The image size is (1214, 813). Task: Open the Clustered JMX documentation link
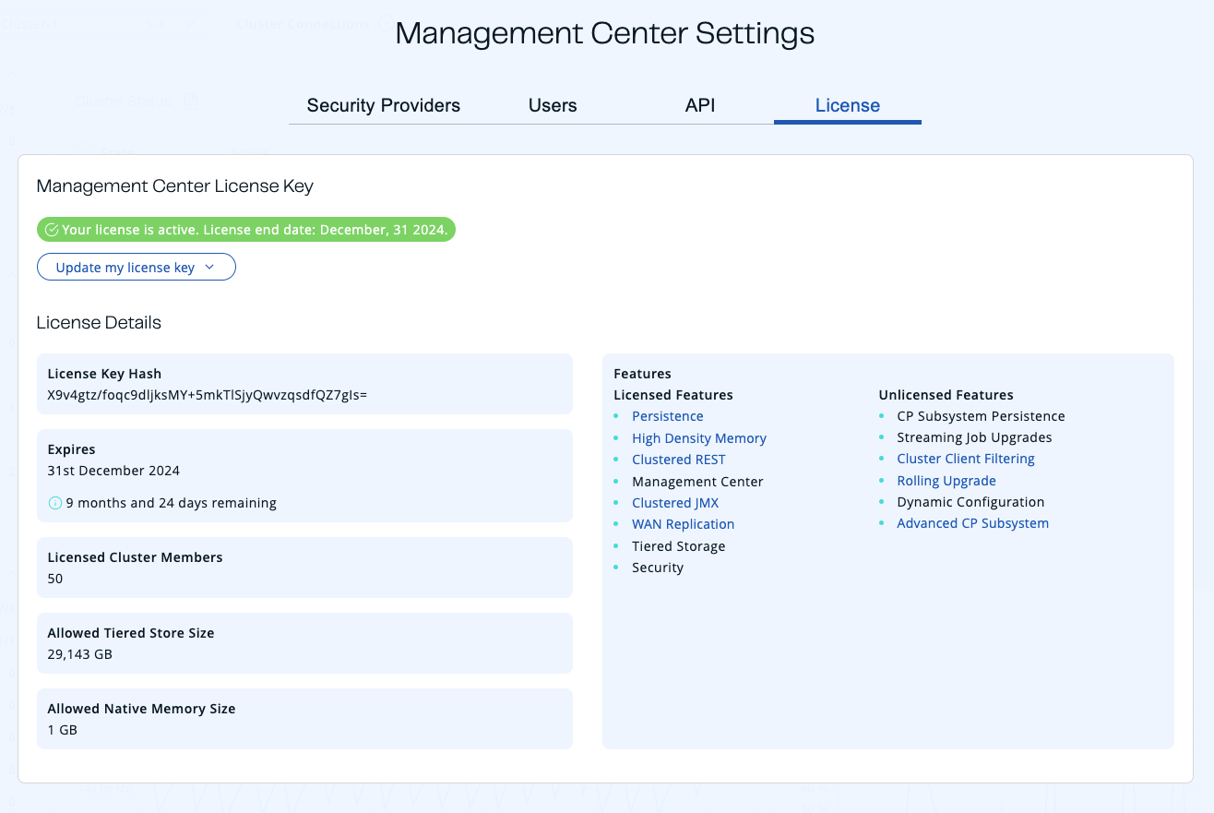675,502
